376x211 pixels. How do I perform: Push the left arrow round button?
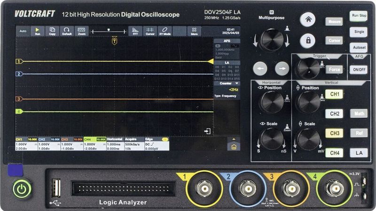click(260, 68)
